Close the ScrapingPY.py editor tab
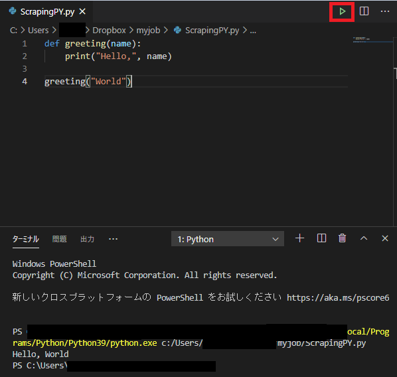This screenshot has height=377, width=397. coord(82,11)
